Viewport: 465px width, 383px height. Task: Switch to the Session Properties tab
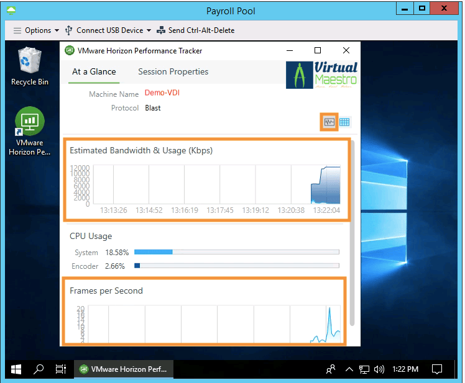coord(173,71)
